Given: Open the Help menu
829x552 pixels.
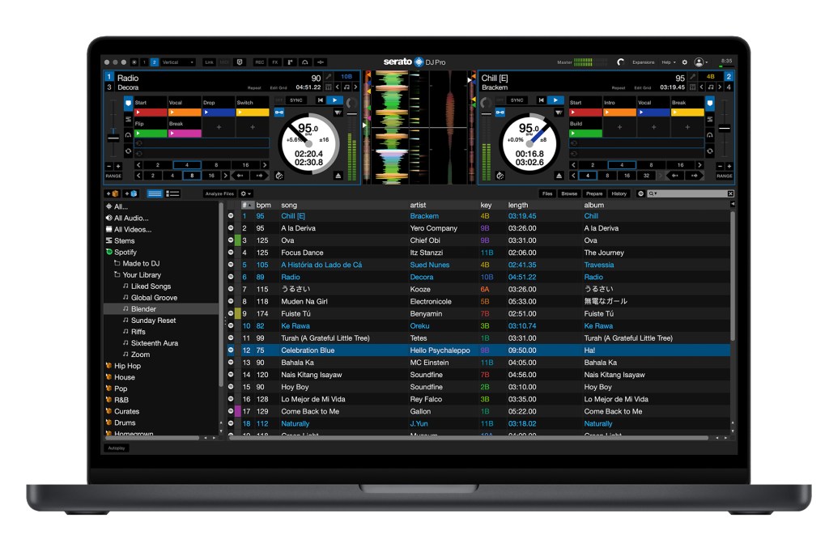Looking at the screenshot, I should tap(666, 62).
